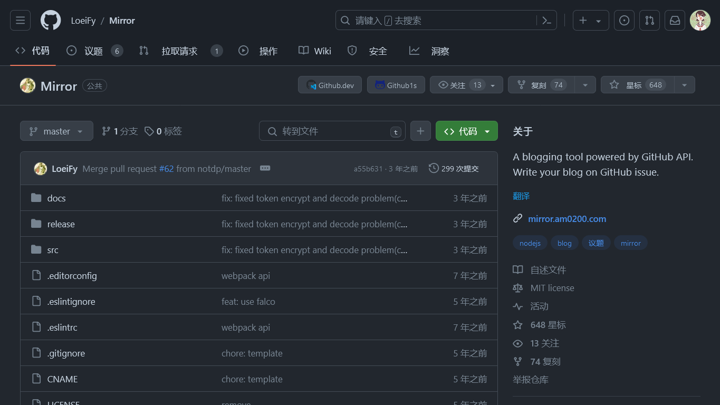Open the Wiki tab
This screenshot has height=405, width=720.
(322, 51)
